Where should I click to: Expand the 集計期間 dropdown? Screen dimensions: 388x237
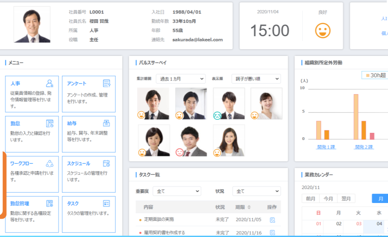pyautogui.click(x=180, y=79)
